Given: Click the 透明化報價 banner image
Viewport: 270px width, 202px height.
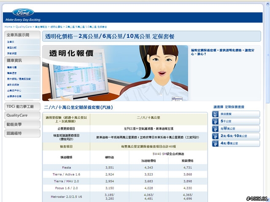Looking at the screenshot, I should [x=115, y=73].
